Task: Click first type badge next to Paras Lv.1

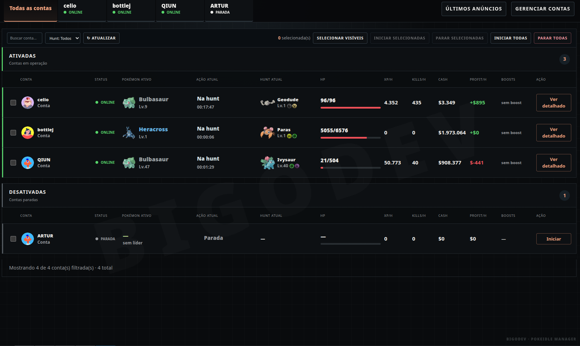Action: (289, 136)
